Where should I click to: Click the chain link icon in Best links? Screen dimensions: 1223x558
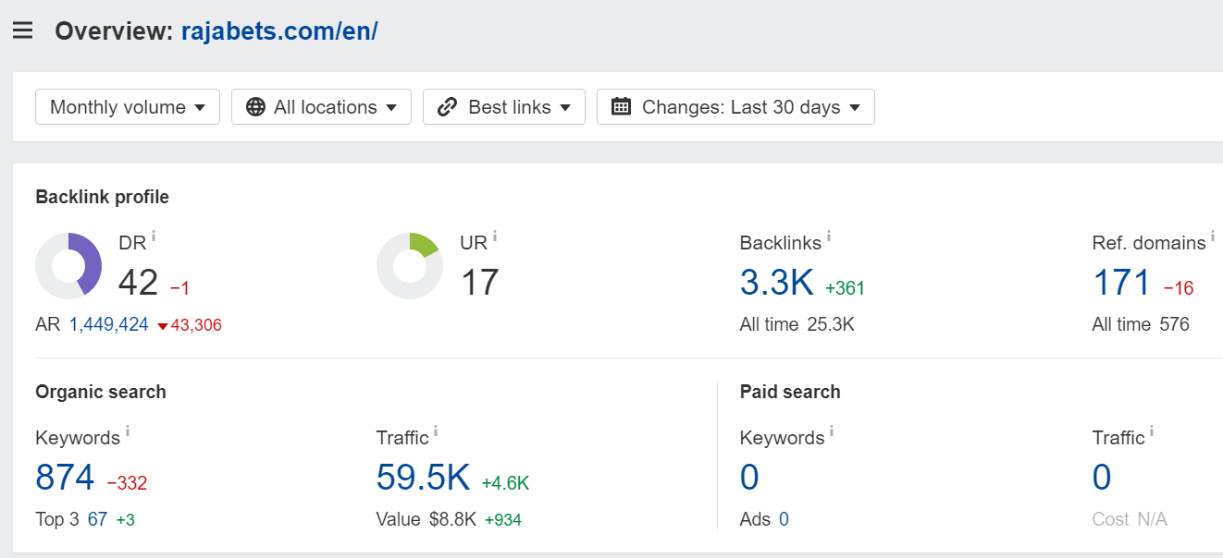coord(448,107)
